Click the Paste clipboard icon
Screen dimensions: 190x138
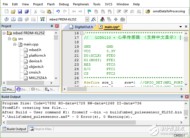tap(49, 12)
